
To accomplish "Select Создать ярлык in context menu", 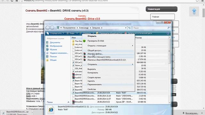I will (94, 78).
